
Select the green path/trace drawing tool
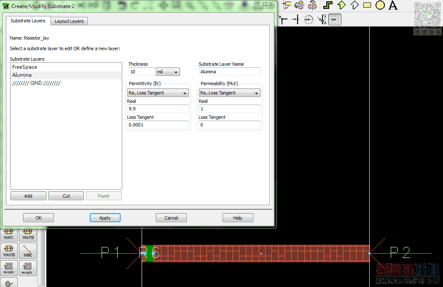(328, 5)
